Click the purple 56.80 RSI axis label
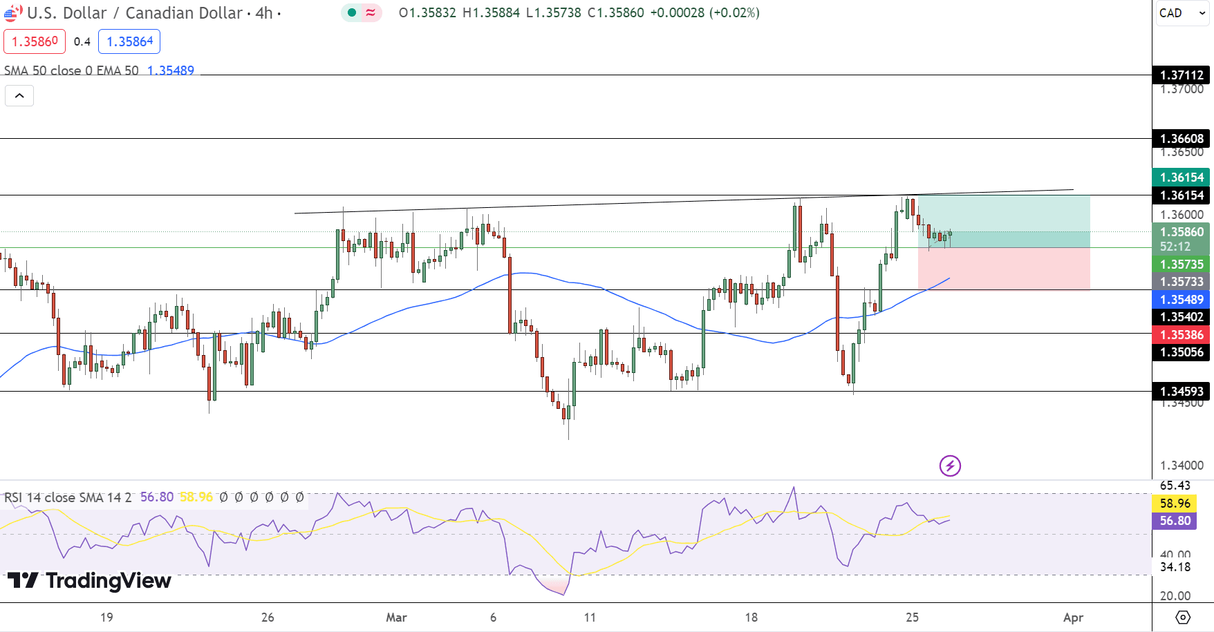This screenshot has width=1214, height=632. pyautogui.click(x=1175, y=521)
